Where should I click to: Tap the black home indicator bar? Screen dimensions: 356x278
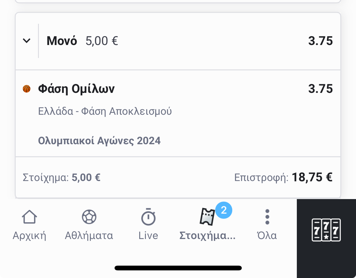178,268
